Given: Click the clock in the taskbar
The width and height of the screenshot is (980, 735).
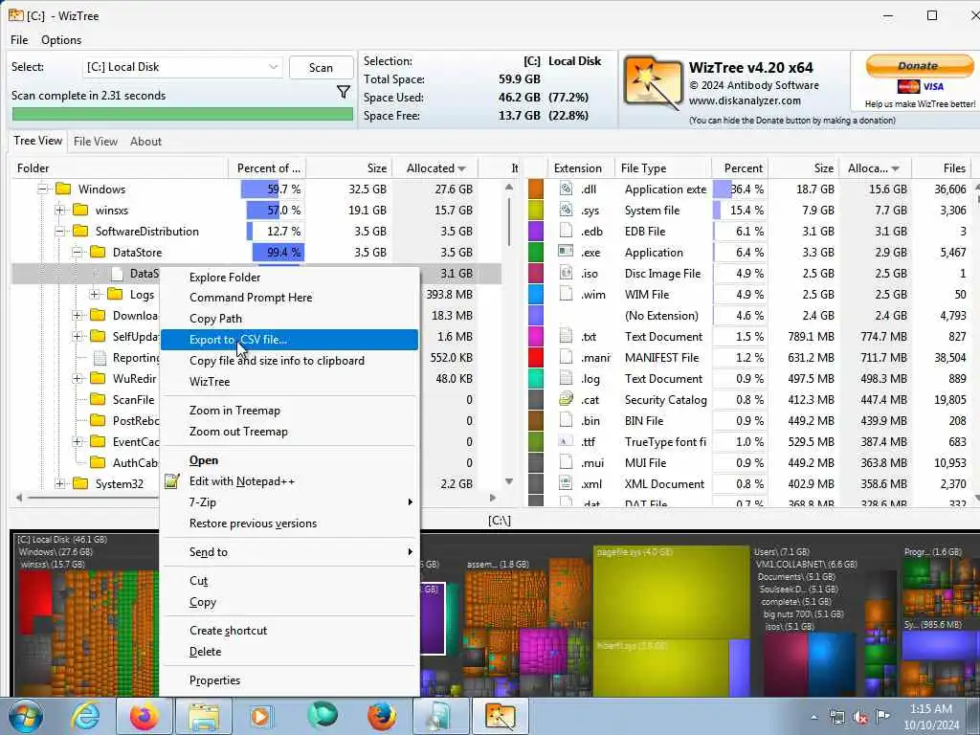Looking at the screenshot, I should [930, 717].
